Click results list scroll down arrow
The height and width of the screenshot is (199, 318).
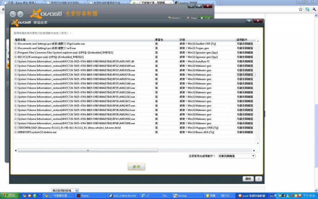[x=258, y=143]
